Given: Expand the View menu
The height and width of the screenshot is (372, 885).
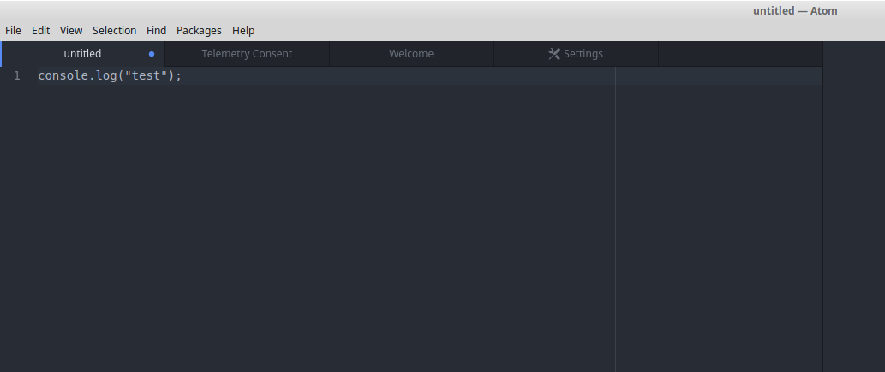Looking at the screenshot, I should click(71, 30).
